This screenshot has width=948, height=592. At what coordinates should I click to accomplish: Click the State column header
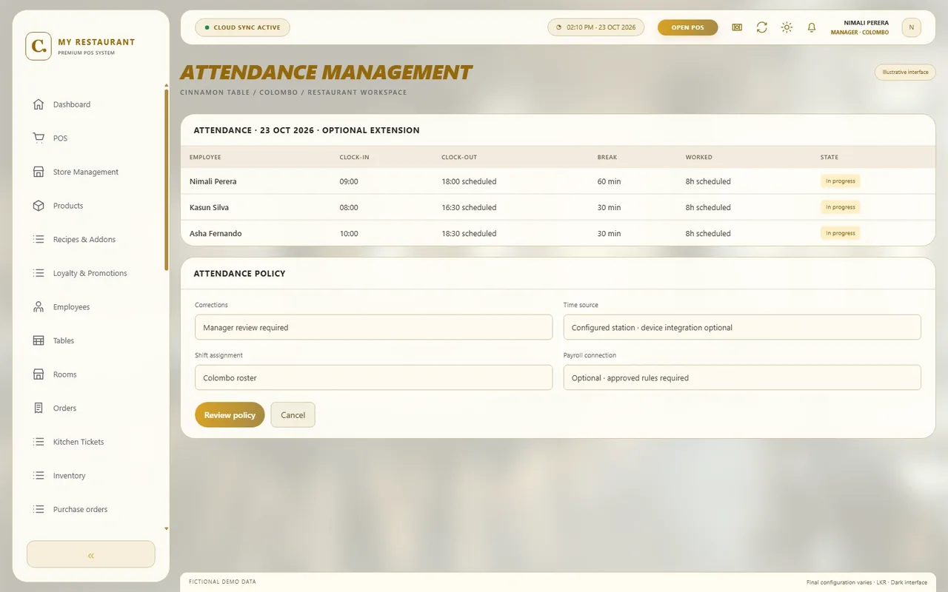[829, 157]
